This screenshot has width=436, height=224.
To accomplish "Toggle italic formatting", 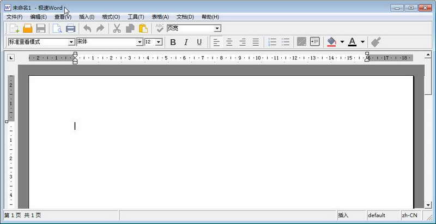I will (186, 43).
